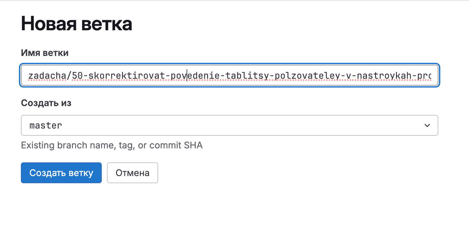Viewport: 469px width, 233px height.
Task: Click the slash after zadacha in the branch name
Action: coord(69,76)
